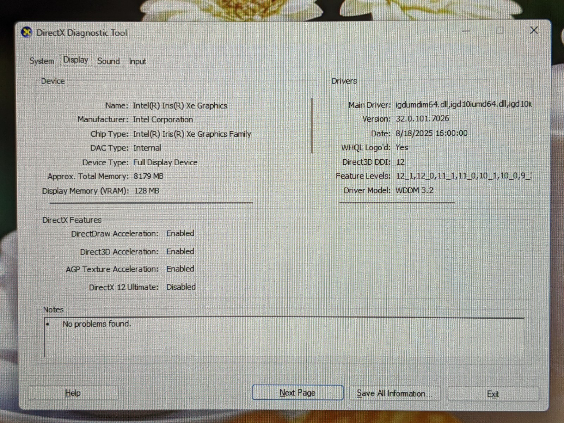Click the Device section vertical scrollbar
Image resolution: width=564 pixels, height=423 pixels.
point(312,125)
